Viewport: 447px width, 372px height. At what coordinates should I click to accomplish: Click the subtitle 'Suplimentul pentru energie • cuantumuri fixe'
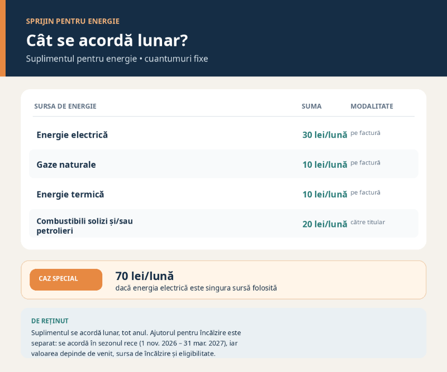pos(117,59)
